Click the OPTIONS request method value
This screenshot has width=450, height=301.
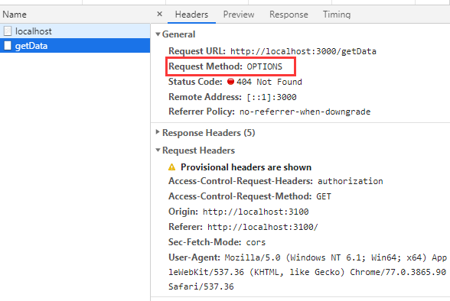pyautogui.click(x=264, y=66)
